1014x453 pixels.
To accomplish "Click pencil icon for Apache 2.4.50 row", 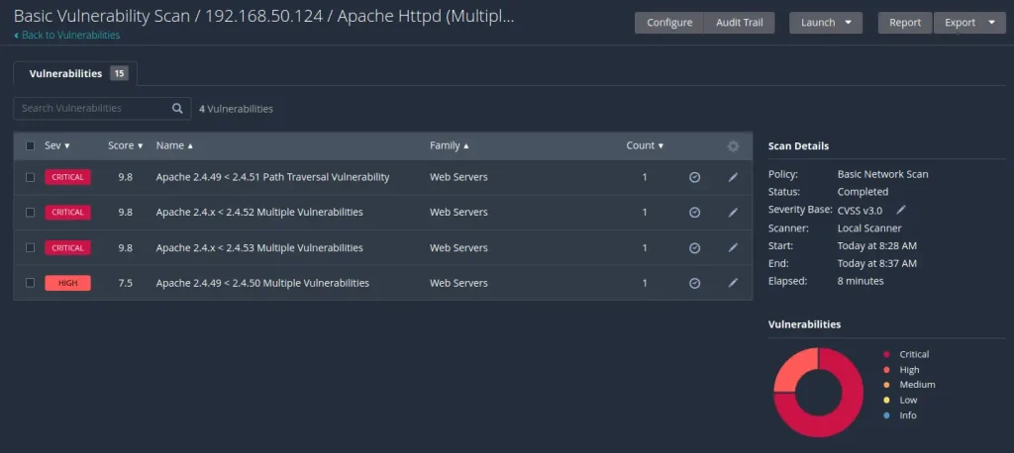I will click(x=733, y=283).
